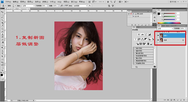
Task: Hide the 图层 1 layer visibility eye
Action: click(x=158, y=35)
